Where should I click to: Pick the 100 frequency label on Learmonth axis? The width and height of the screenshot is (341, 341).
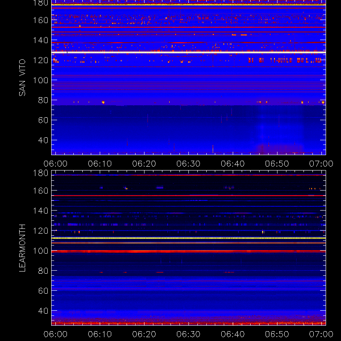point(40,251)
